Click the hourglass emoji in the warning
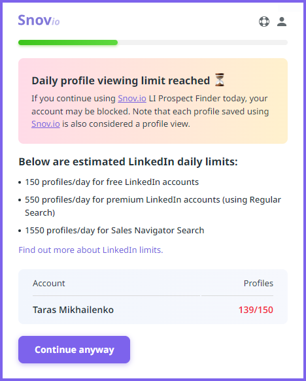The height and width of the screenshot is (381, 306). [x=220, y=80]
